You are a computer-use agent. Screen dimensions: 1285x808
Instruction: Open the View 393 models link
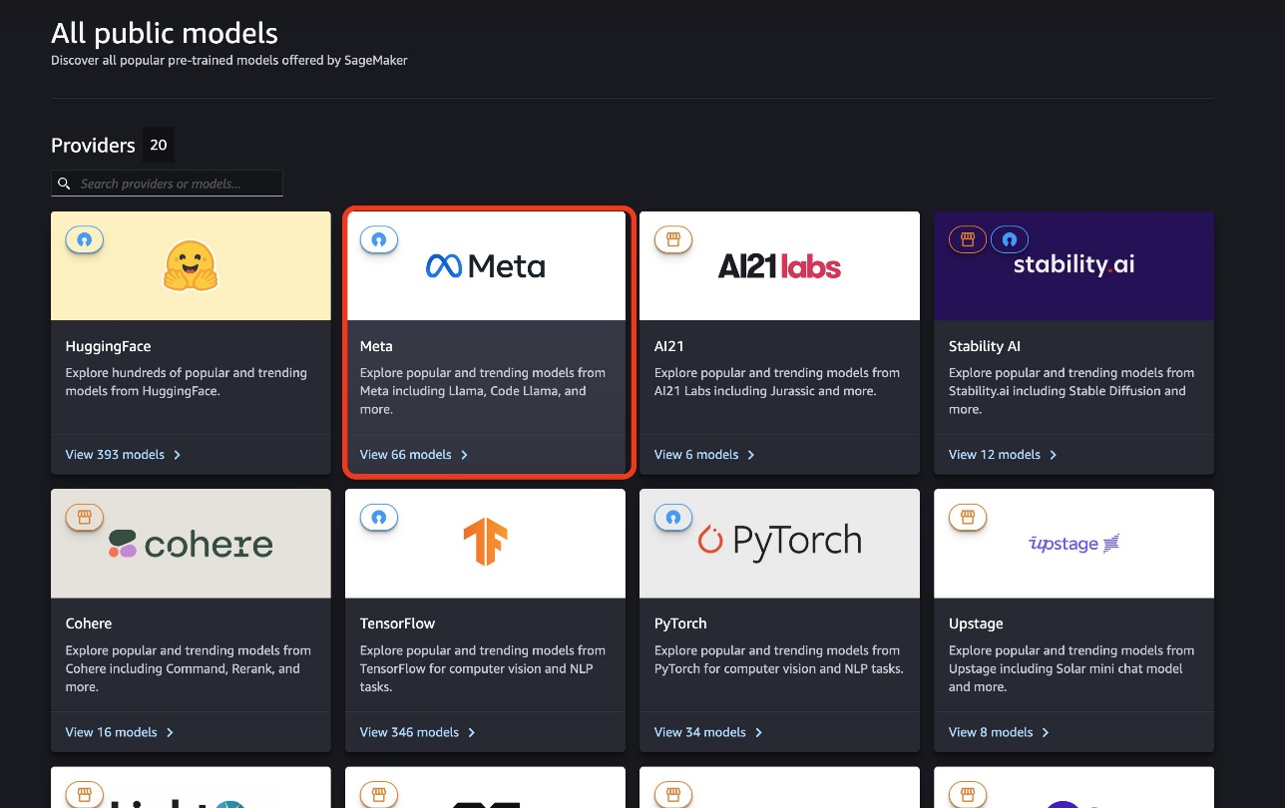pos(124,455)
